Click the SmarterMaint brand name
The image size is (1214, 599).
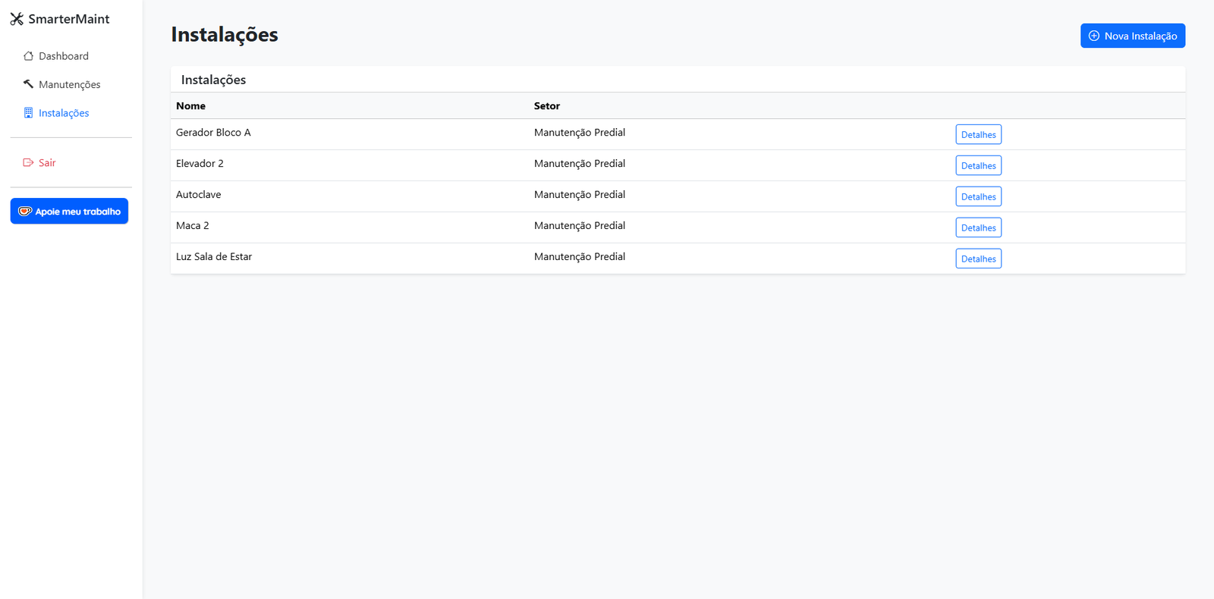69,19
